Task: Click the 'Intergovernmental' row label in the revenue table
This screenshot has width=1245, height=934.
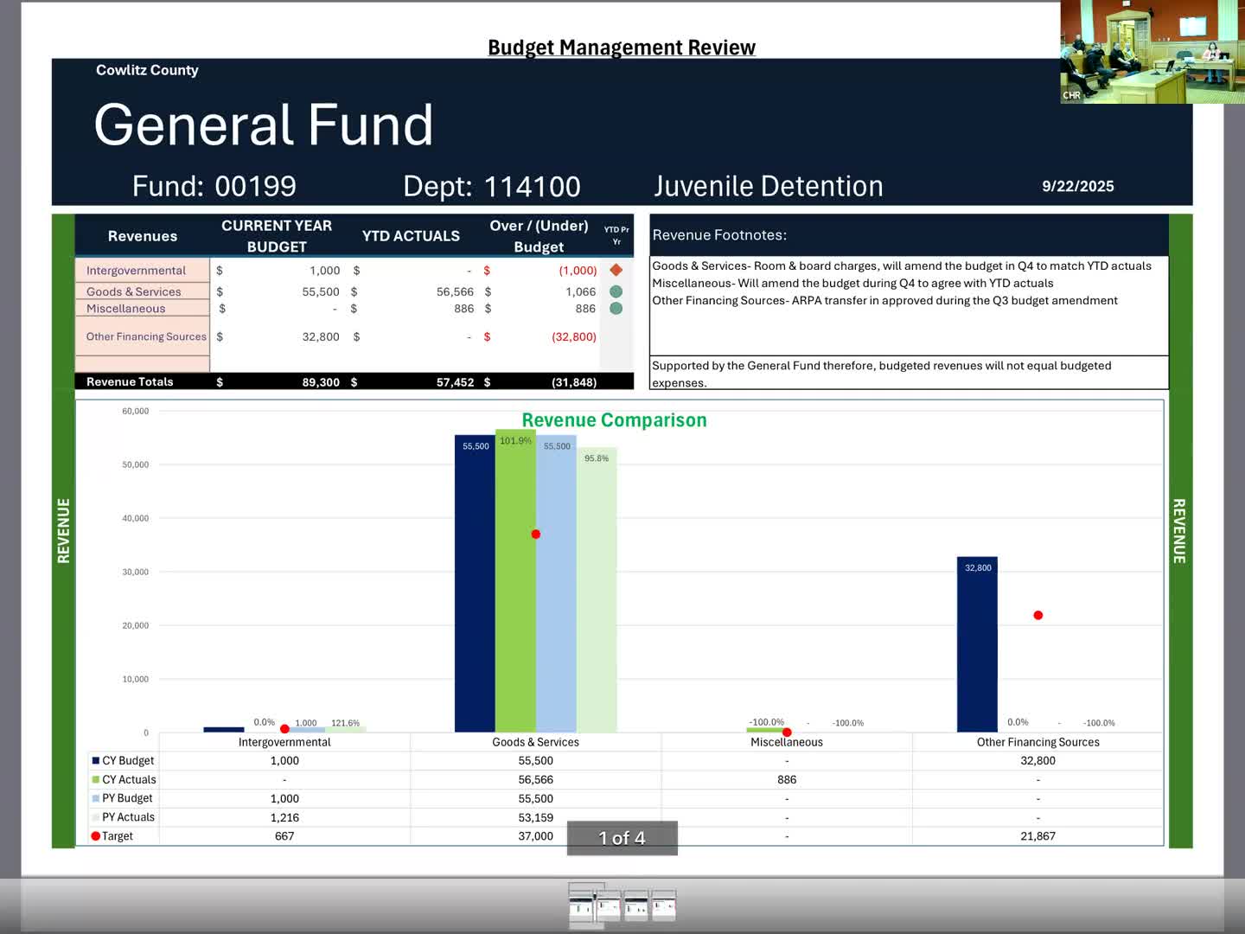Action: coord(136,271)
